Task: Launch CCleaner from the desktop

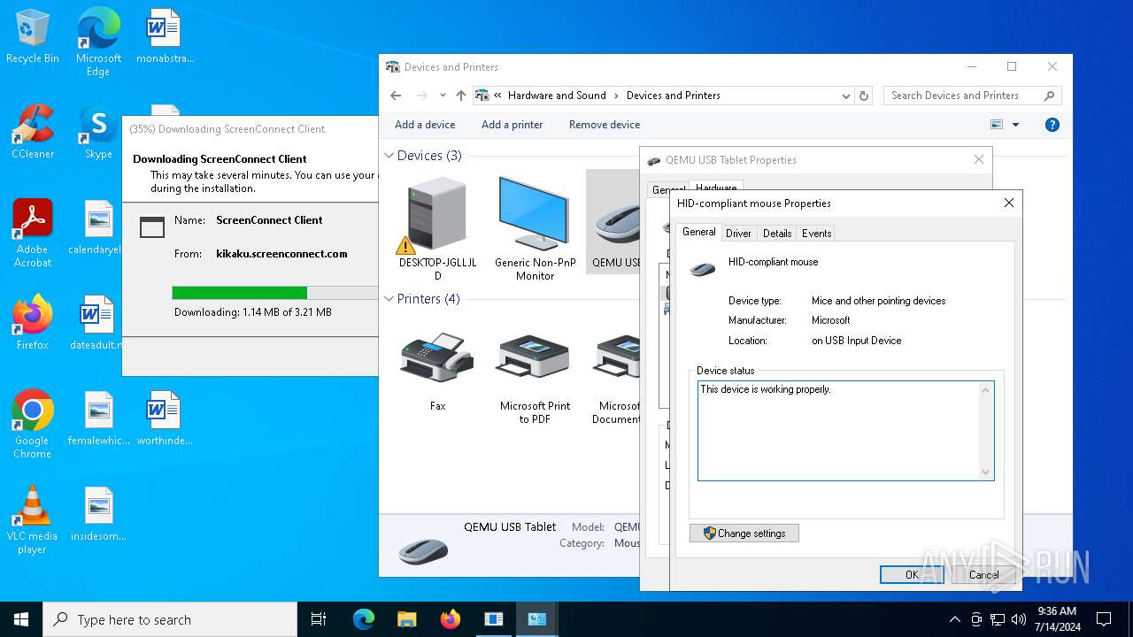Action: coord(33,132)
